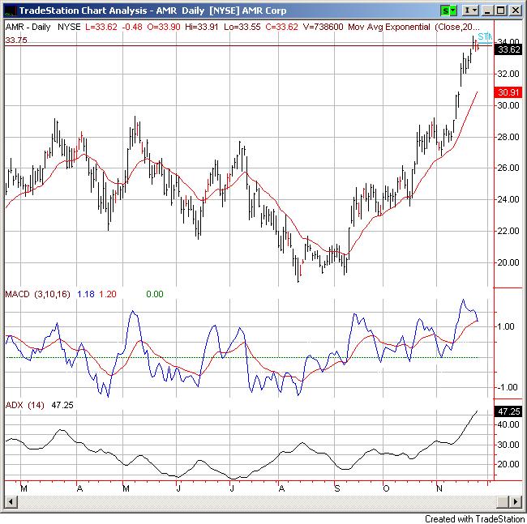Screen dimensions: 527x524
Task: Click the 'L=33.62' last price value
Action: [x=101, y=28]
